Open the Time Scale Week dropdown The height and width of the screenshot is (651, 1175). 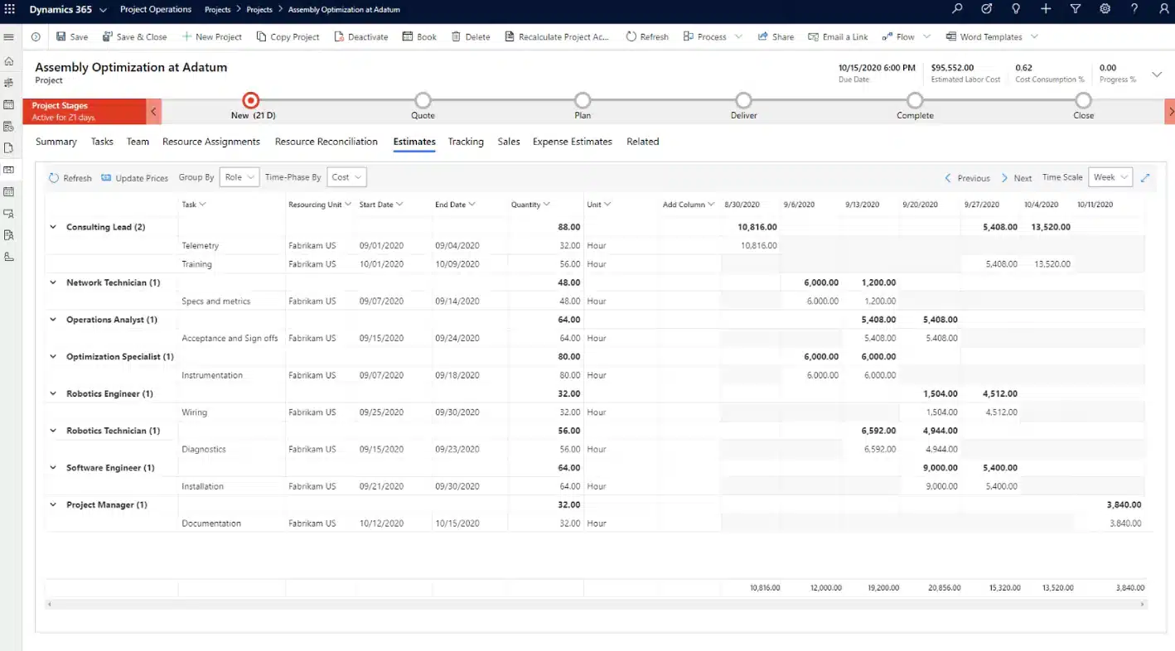click(1110, 177)
